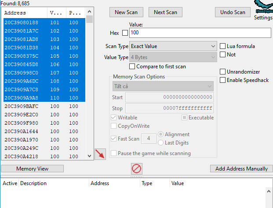Open the Scan Type dropdown
273x208 pixels.
tap(173, 46)
